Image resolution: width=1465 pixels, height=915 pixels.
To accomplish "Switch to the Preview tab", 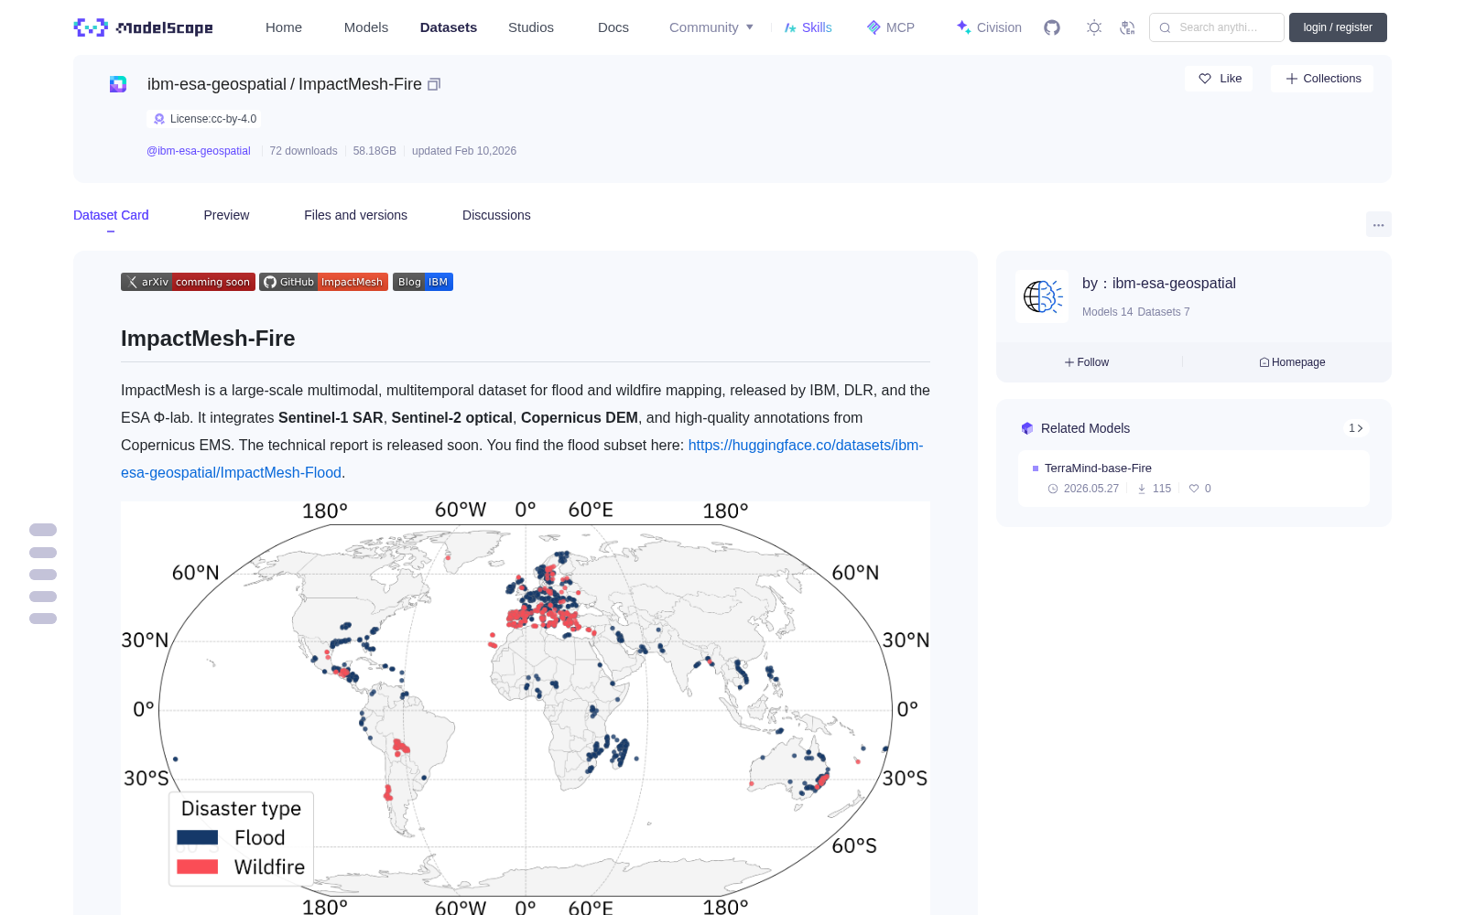I will pyautogui.click(x=226, y=215).
